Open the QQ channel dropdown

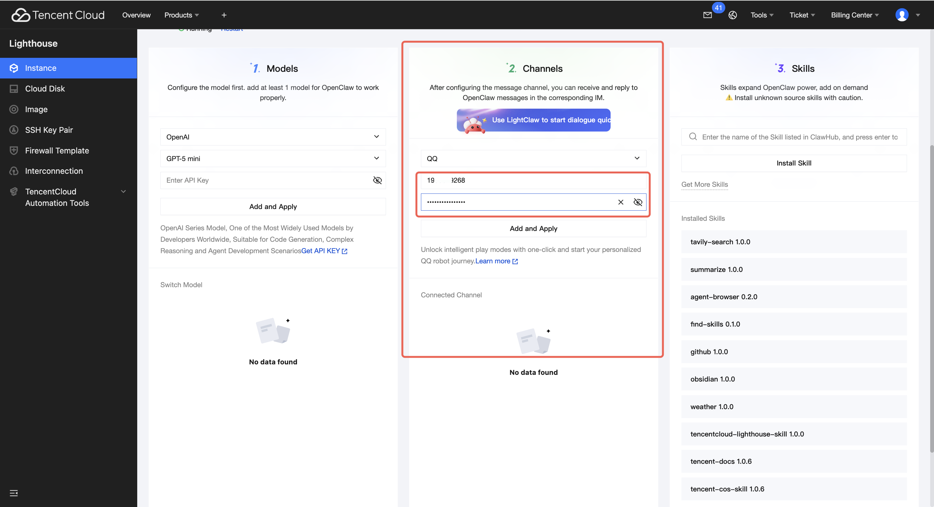(x=533, y=159)
